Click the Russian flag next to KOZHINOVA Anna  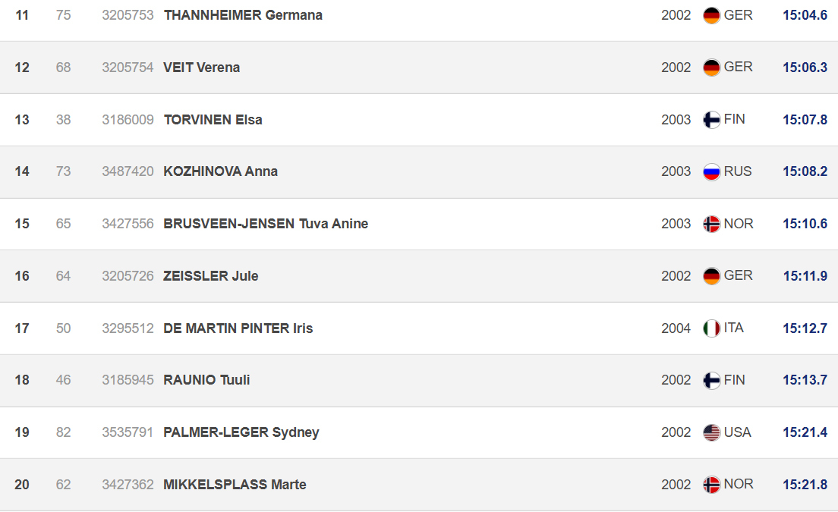(x=711, y=172)
